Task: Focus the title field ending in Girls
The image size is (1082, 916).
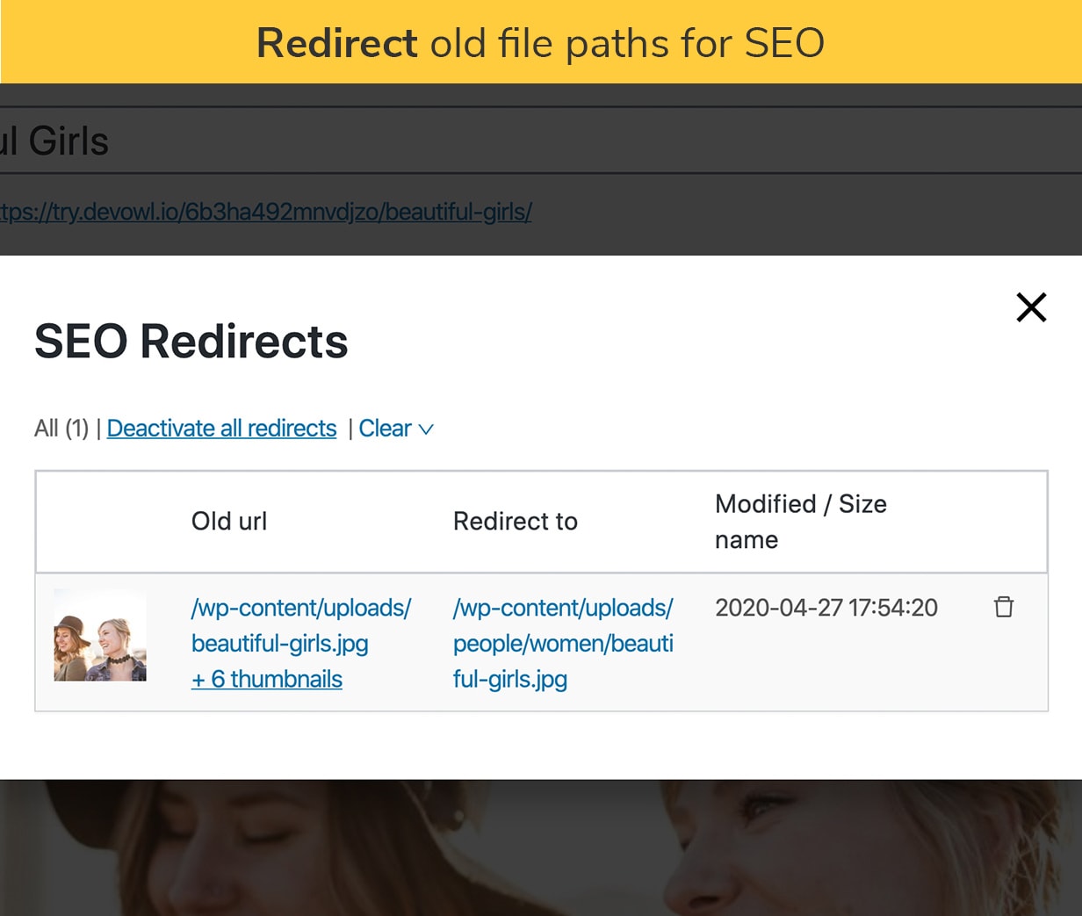Action: coord(541,141)
